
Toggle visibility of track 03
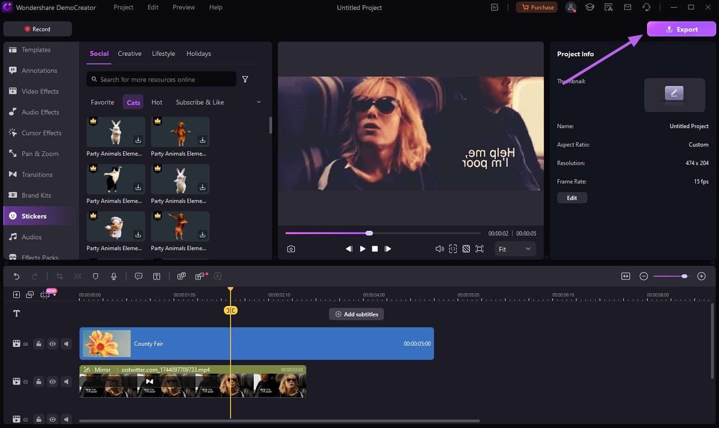coord(53,382)
